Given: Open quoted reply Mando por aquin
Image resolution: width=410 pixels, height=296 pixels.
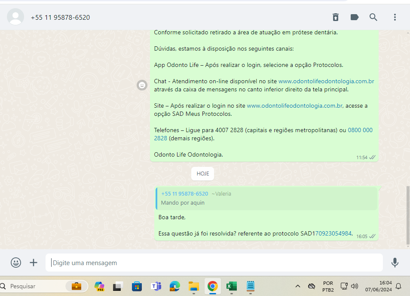Looking at the screenshot, I should pos(266,198).
